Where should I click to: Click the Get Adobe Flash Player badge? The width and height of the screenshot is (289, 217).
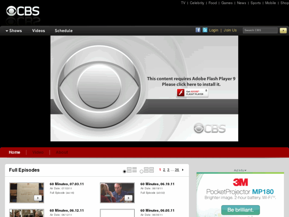click(192, 93)
